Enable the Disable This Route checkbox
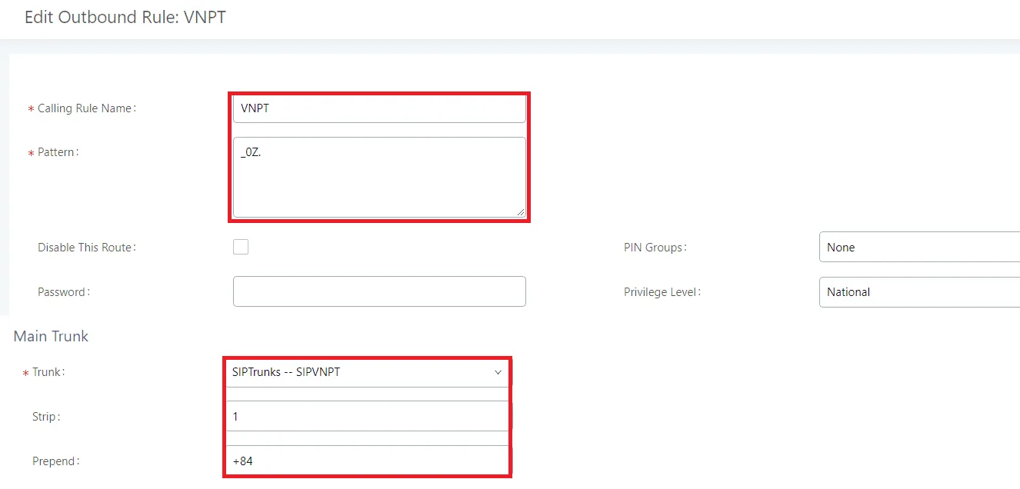This screenshot has height=489, width=1020. point(241,247)
